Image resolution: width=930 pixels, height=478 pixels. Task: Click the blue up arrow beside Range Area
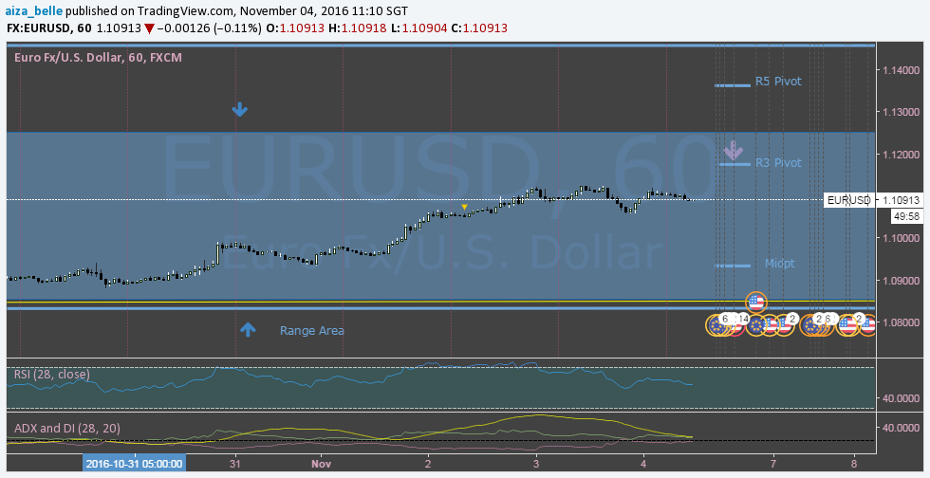[x=248, y=330]
